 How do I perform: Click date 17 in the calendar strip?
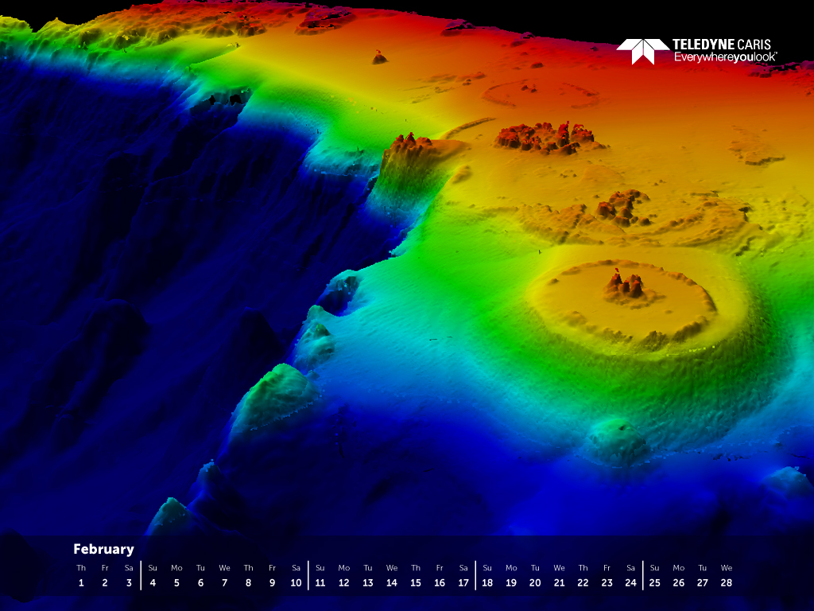(463, 582)
